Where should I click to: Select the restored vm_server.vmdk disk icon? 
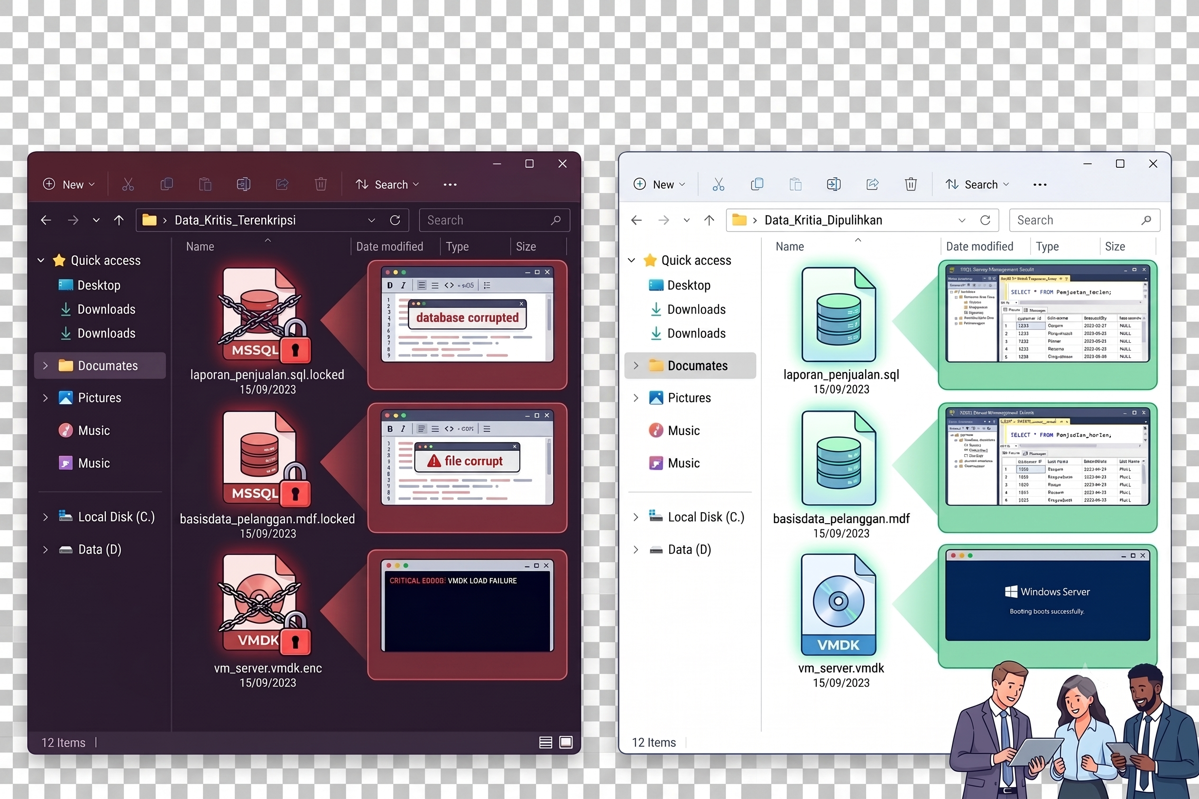coord(839,604)
